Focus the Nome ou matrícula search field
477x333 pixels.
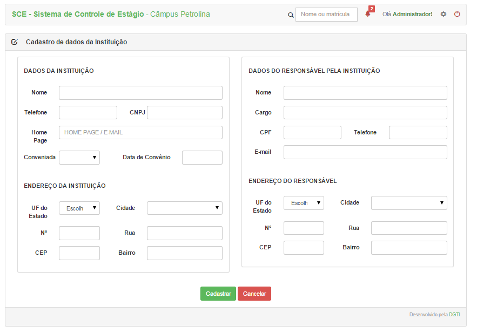326,14
